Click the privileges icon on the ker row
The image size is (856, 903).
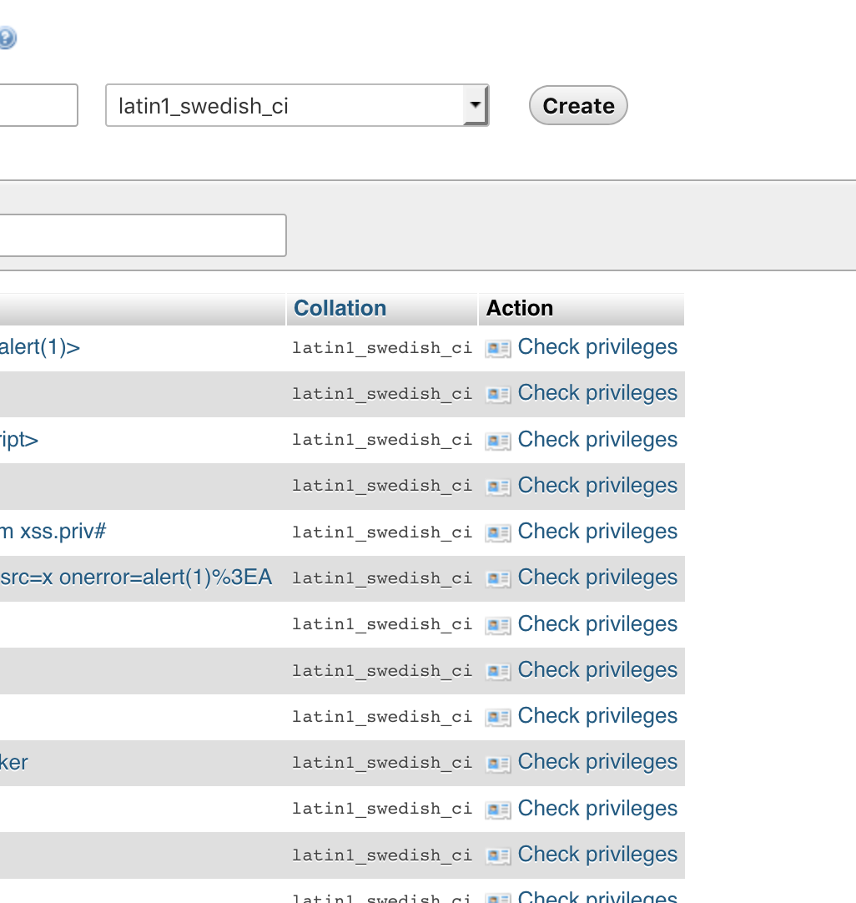tap(498, 763)
